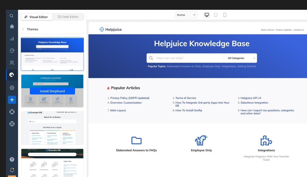
Task: Open the Salesforce Integration article
Action: [x=254, y=103]
